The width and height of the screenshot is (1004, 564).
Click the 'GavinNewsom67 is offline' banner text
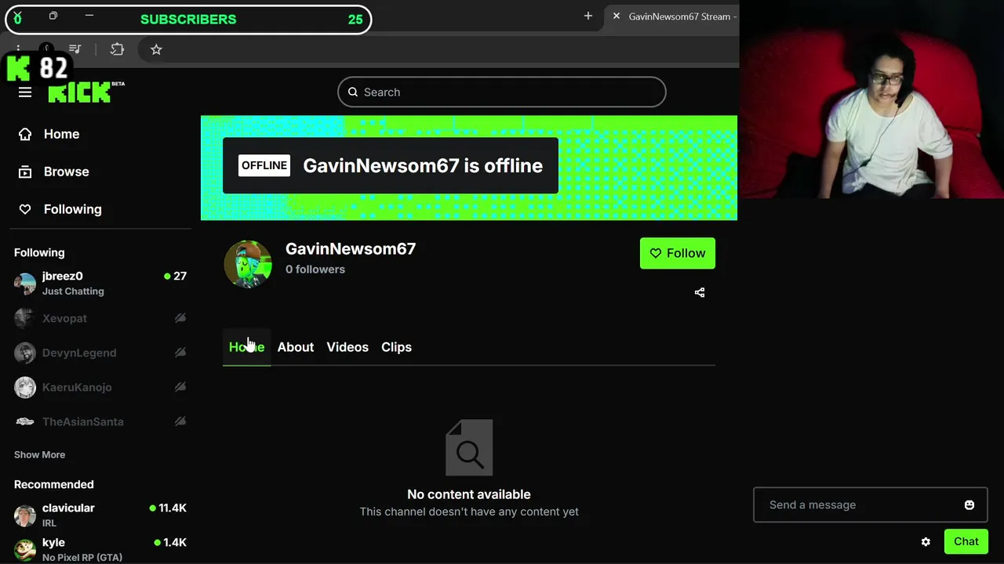tap(423, 165)
